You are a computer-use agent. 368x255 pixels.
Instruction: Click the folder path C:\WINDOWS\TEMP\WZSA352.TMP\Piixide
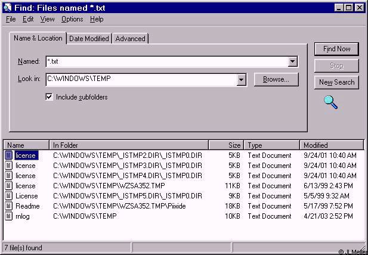[x=119, y=206]
